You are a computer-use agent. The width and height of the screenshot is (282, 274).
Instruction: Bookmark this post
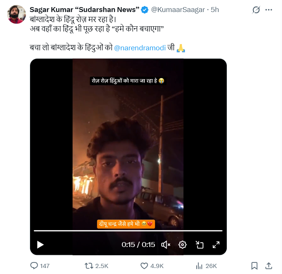255,266
